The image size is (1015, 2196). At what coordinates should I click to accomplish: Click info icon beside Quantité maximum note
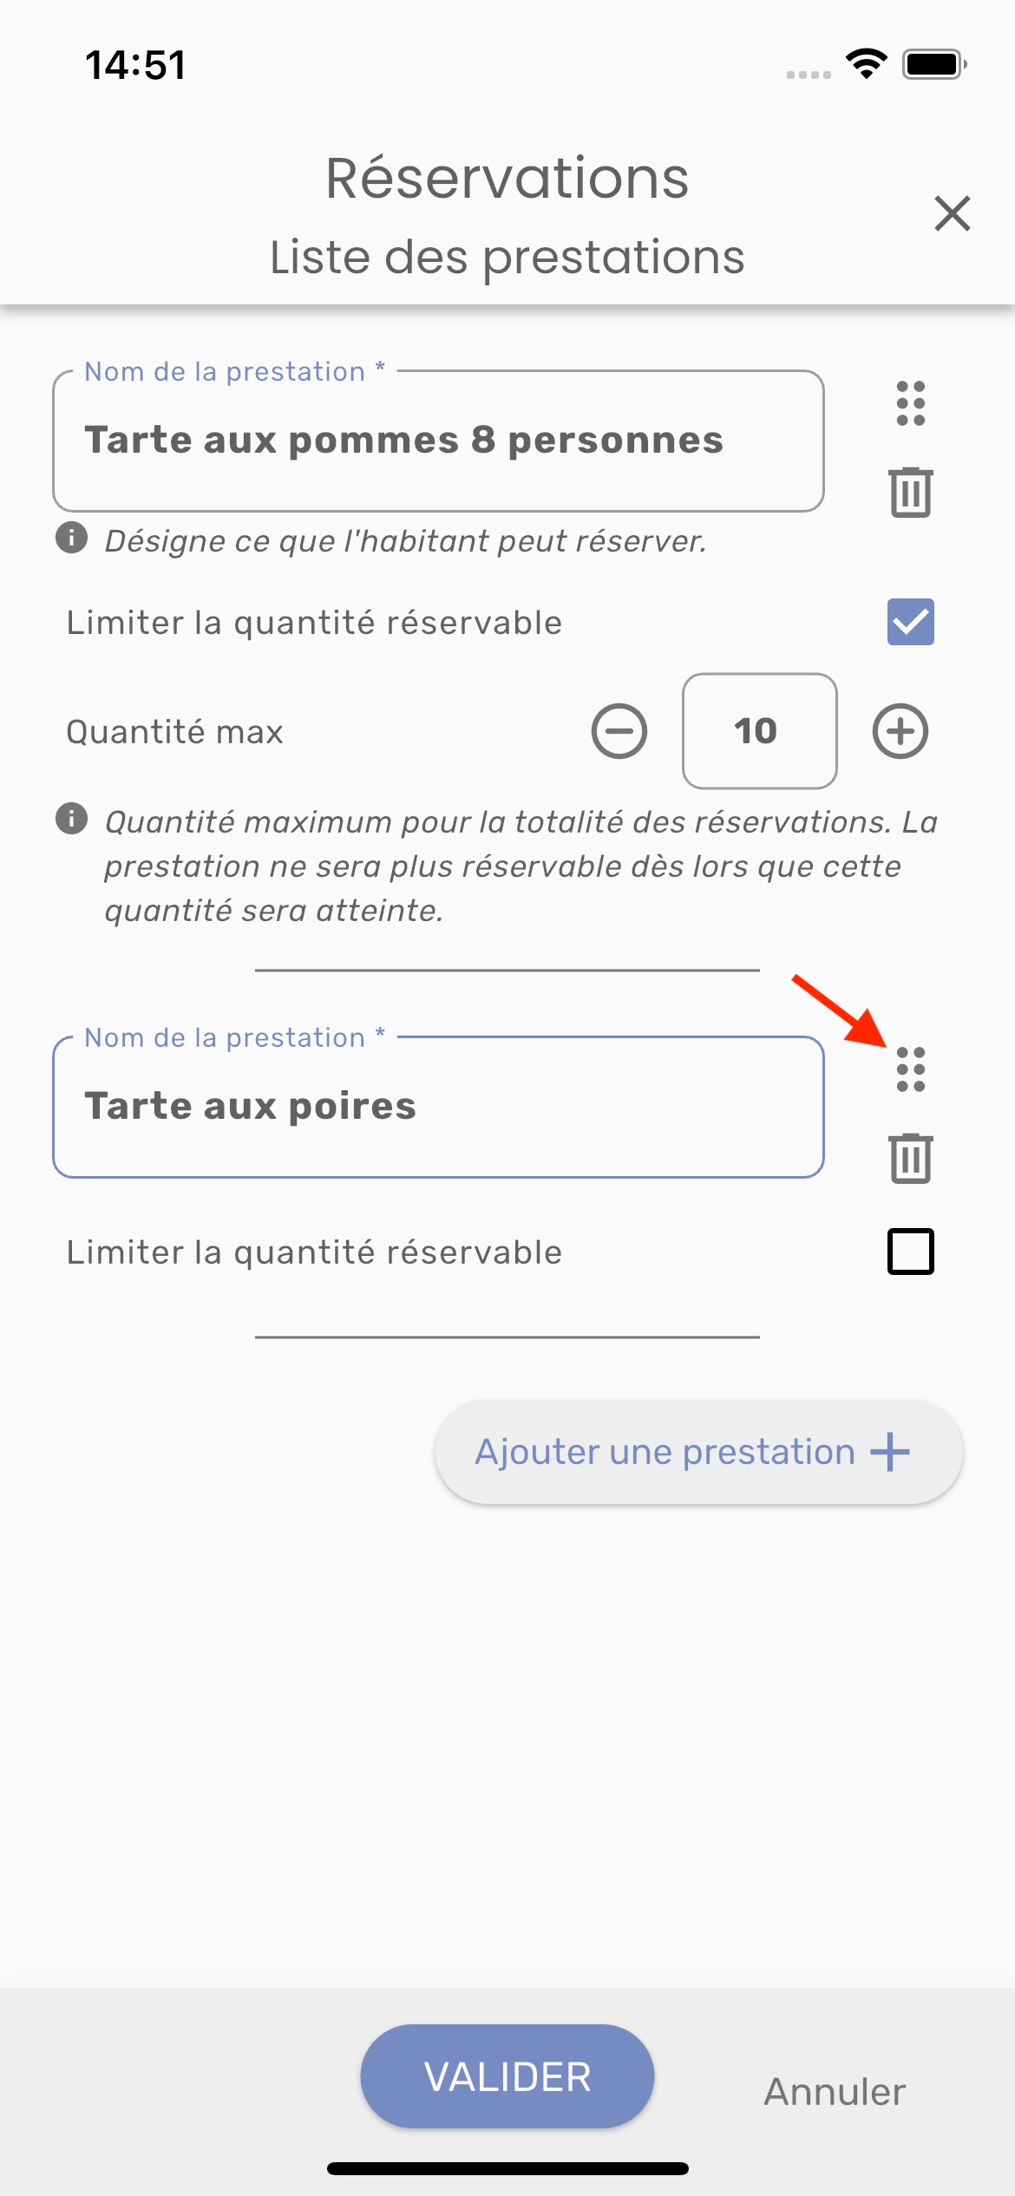tap(72, 818)
